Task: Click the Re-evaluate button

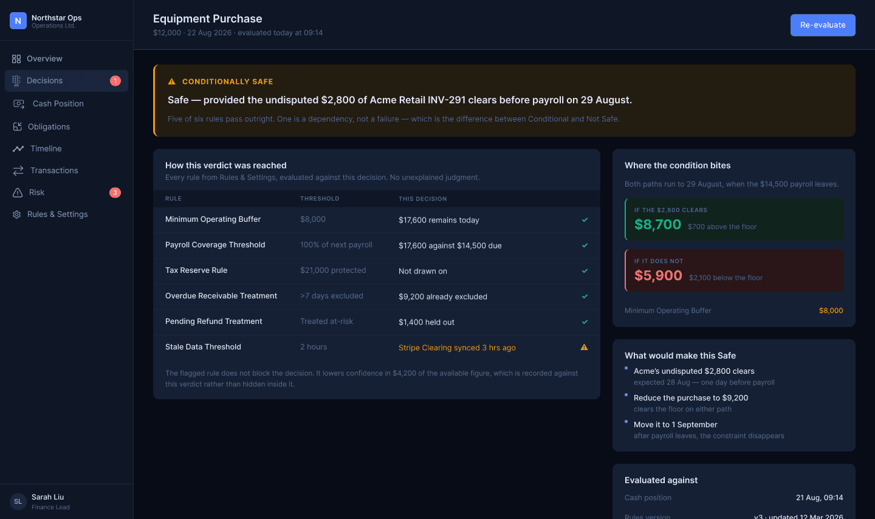Action: (823, 25)
